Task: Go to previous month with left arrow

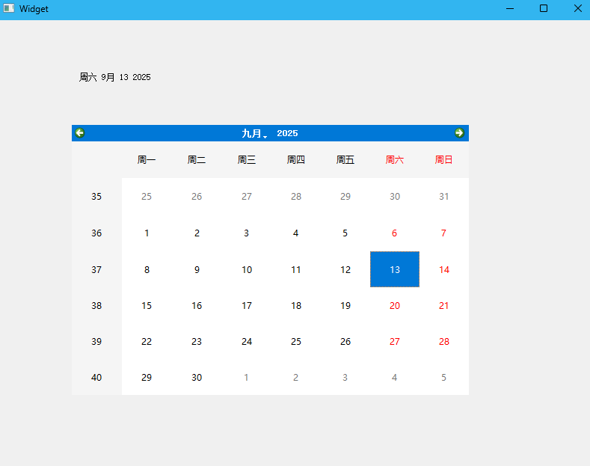Action: 80,133
